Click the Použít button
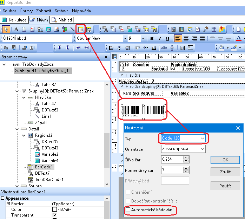This screenshot has width=245, height=219. pos(225,185)
